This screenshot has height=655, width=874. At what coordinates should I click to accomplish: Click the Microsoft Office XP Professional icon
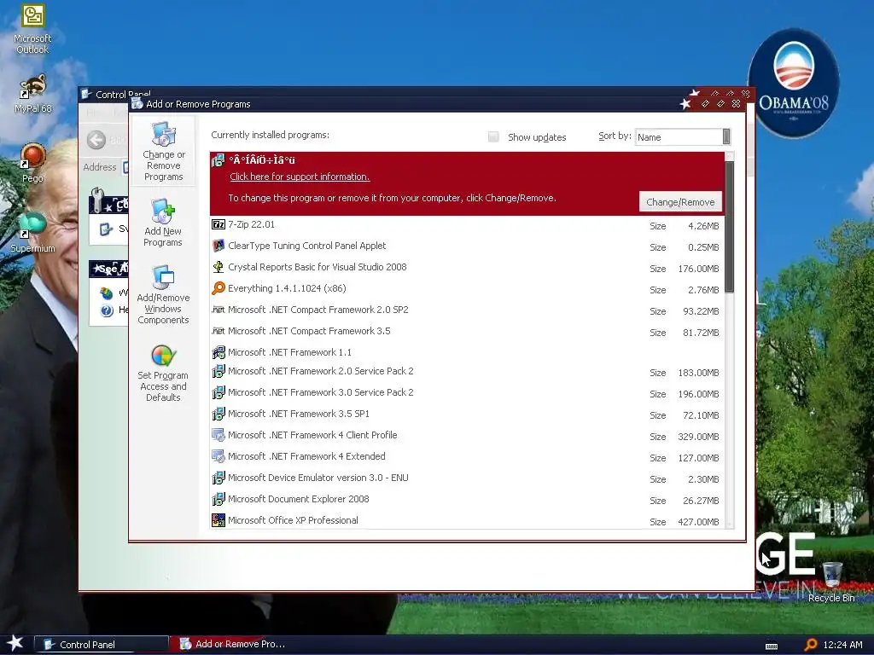tap(218, 520)
